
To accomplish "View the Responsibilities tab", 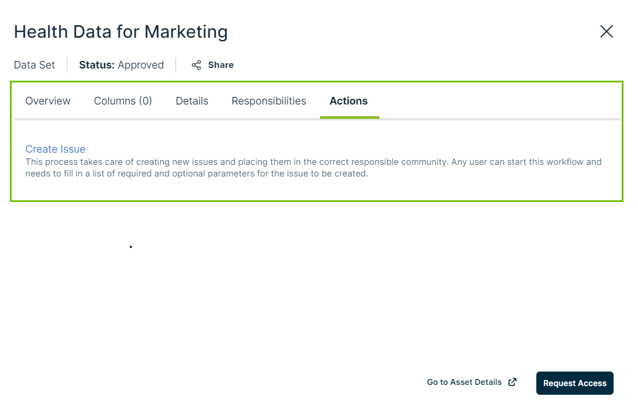I will pos(268,101).
